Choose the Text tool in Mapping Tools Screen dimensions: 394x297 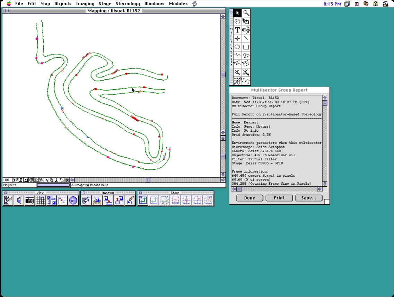[x=237, y=30]
